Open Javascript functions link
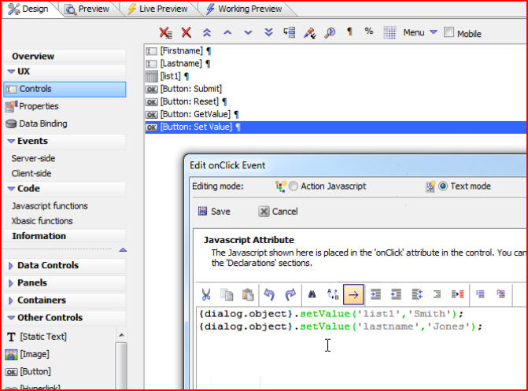 click(50, 206)
